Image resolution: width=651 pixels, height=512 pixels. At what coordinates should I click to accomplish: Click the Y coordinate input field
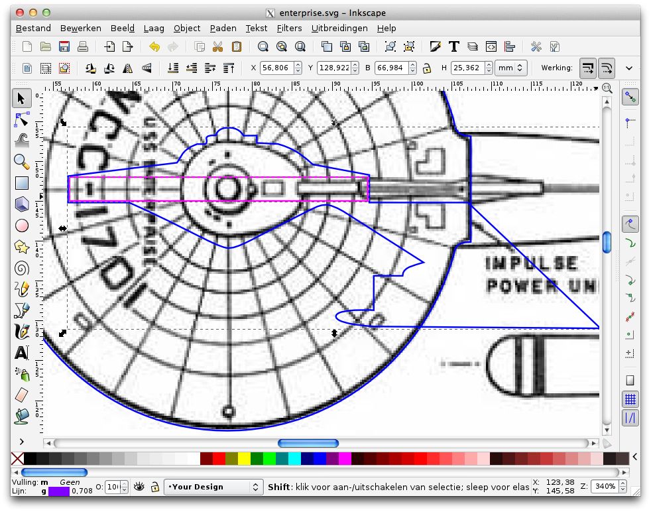click(x=334, y=68)
